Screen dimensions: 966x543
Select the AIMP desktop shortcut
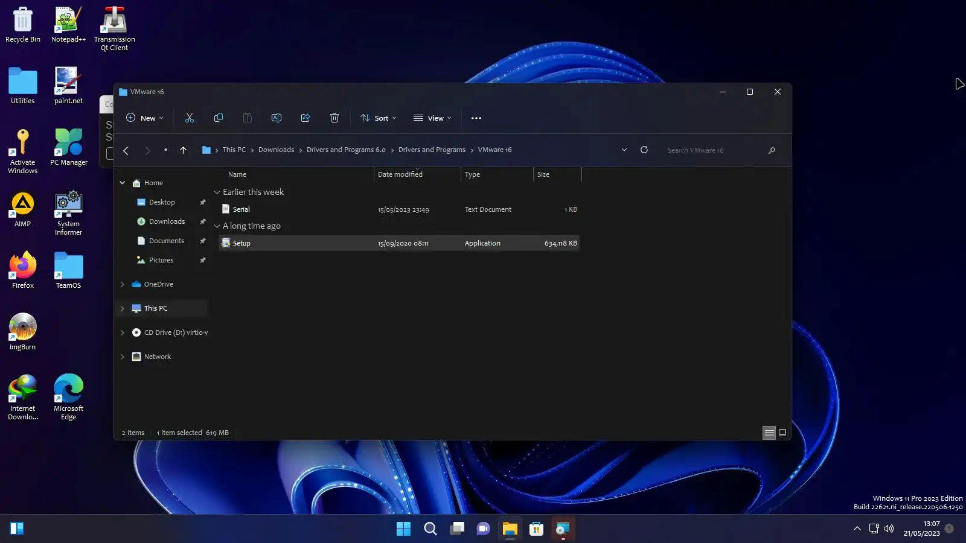click(x=23, y=209)
